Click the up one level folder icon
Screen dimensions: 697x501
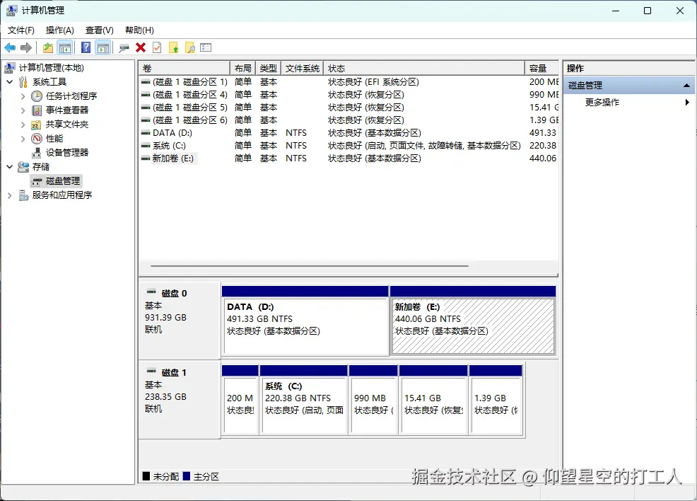47,47
